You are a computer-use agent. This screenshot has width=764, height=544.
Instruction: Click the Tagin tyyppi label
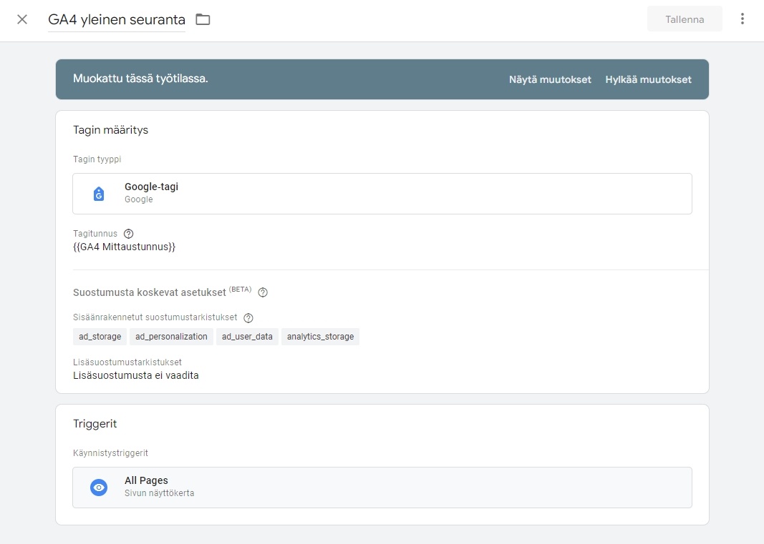click(97, 159)
